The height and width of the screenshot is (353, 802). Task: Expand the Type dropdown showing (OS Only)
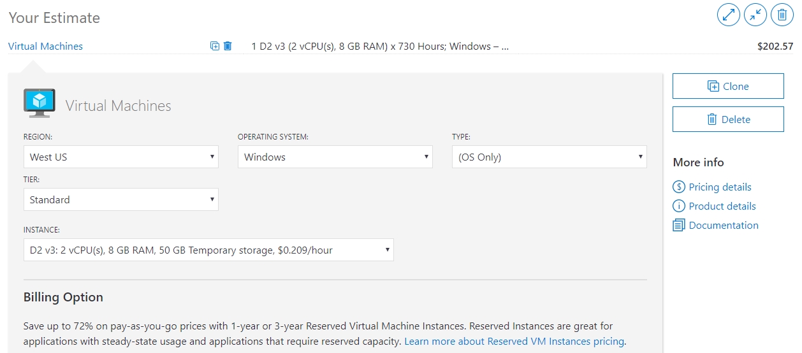(549, 157)
